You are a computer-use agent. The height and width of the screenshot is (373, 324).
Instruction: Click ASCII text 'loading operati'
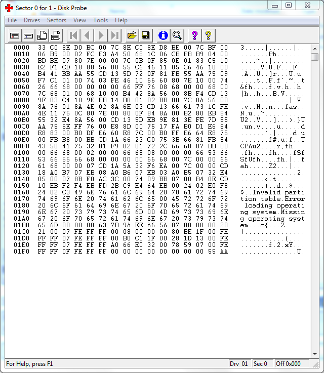pyautogui.click(x=274, y=205)
